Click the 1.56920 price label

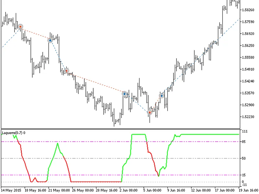click(248, 34)
